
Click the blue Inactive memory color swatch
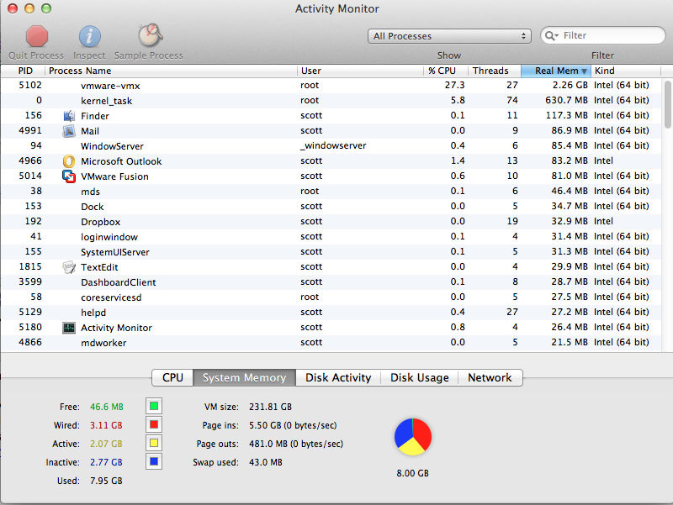(x=154, y=461)
